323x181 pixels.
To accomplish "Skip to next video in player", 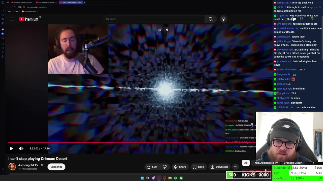I will click(x=167, y=30).
